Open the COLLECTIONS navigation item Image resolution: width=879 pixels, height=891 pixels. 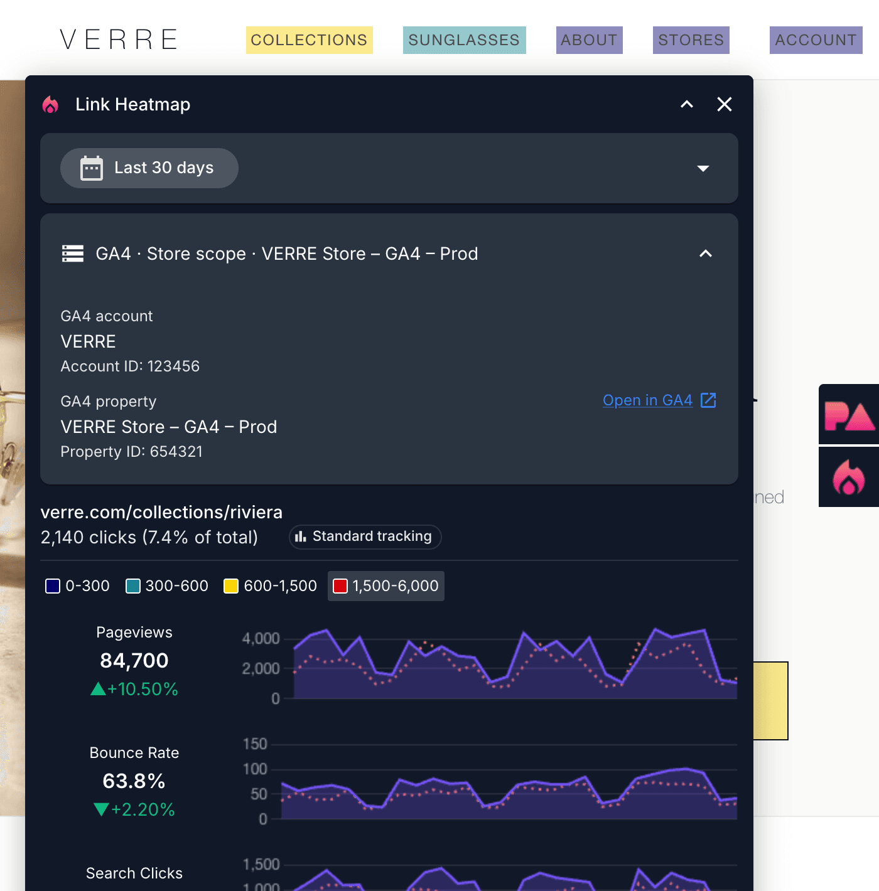[309, 40]
